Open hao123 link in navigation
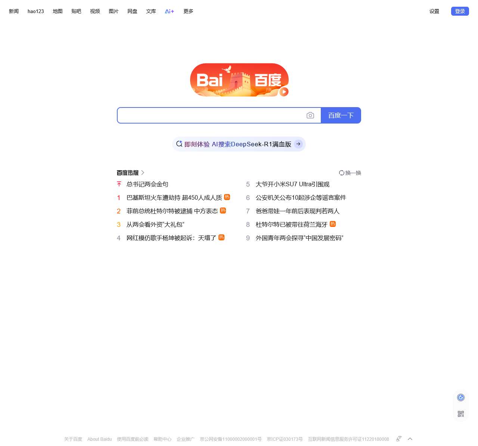Screen dimensions: 478x446 (36, 11)
